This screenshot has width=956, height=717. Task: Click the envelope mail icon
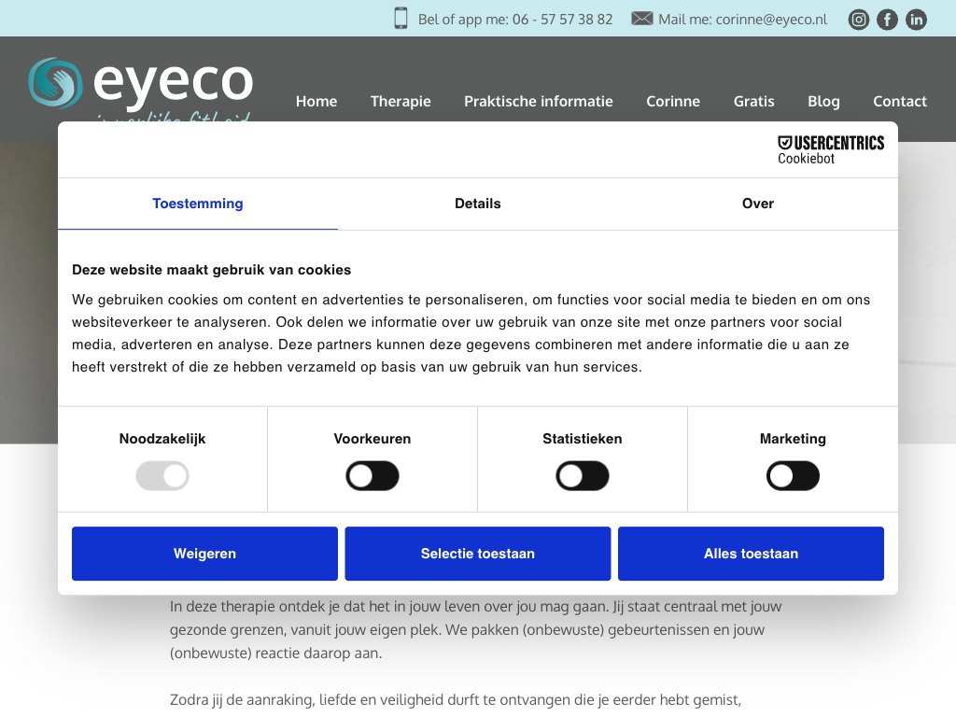click(x=642, y=19)
